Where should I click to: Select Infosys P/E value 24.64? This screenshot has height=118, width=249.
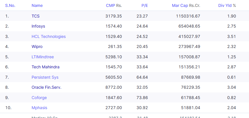[142, 26]
